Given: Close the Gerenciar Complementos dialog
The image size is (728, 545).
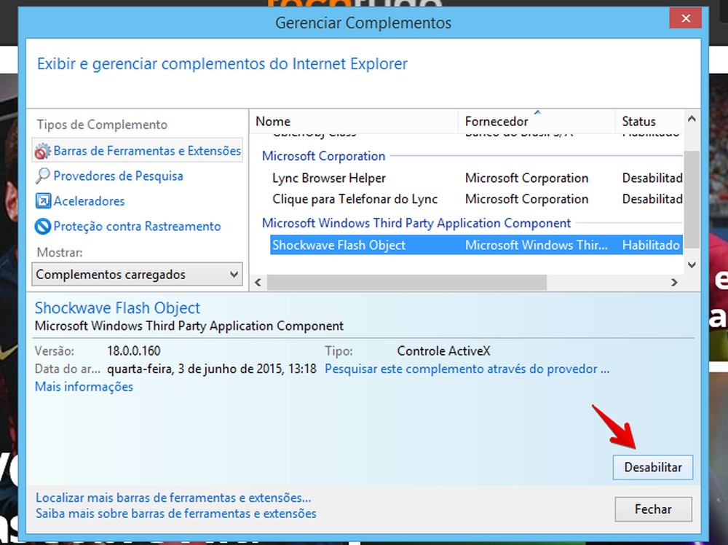Looking at the screenshot, I should point(685,18).
